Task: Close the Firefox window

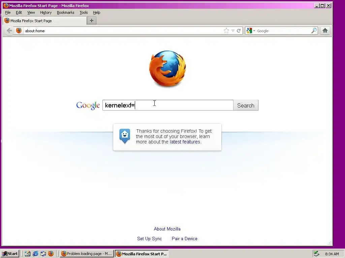Action: [328, 5]
